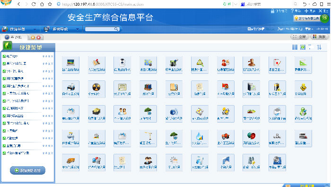Open the bookshelf icon tile

[148, 89]
